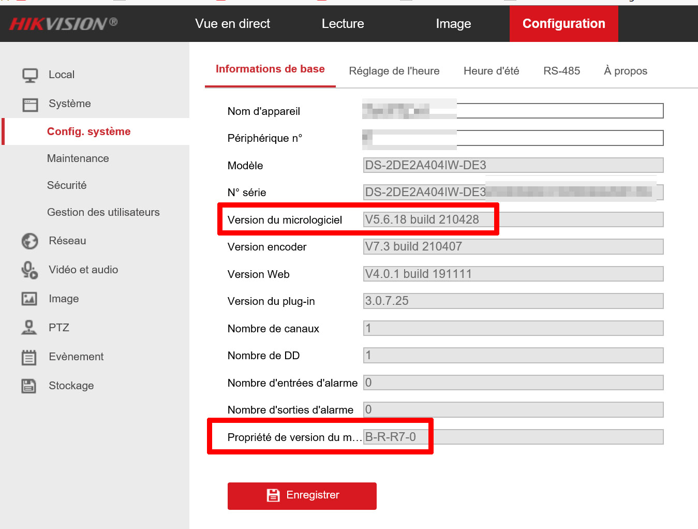
Task: Click the Stockage floppy disk icon
Action: (29, 386)
